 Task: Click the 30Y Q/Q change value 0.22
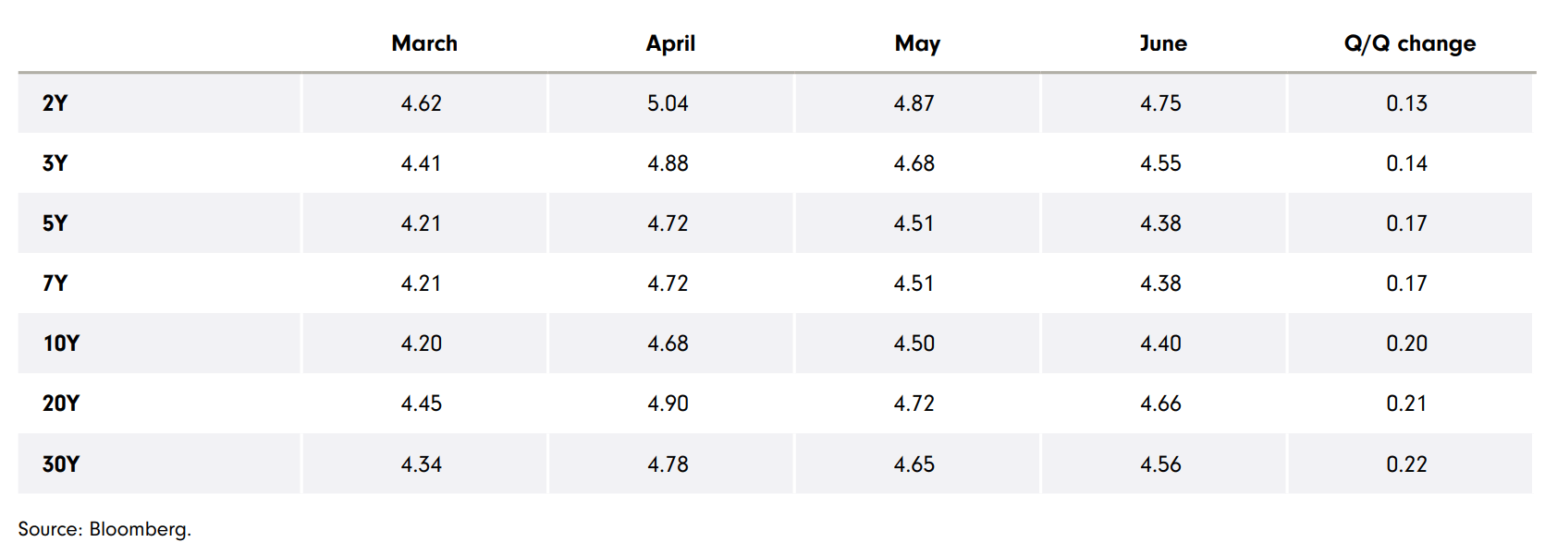click(1406, 464)
